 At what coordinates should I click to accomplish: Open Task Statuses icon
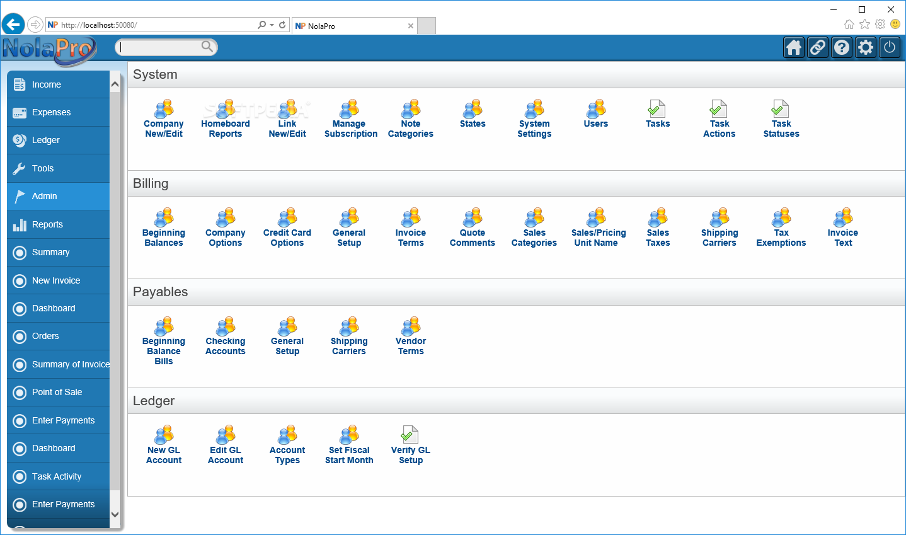[x=781, y=118]
